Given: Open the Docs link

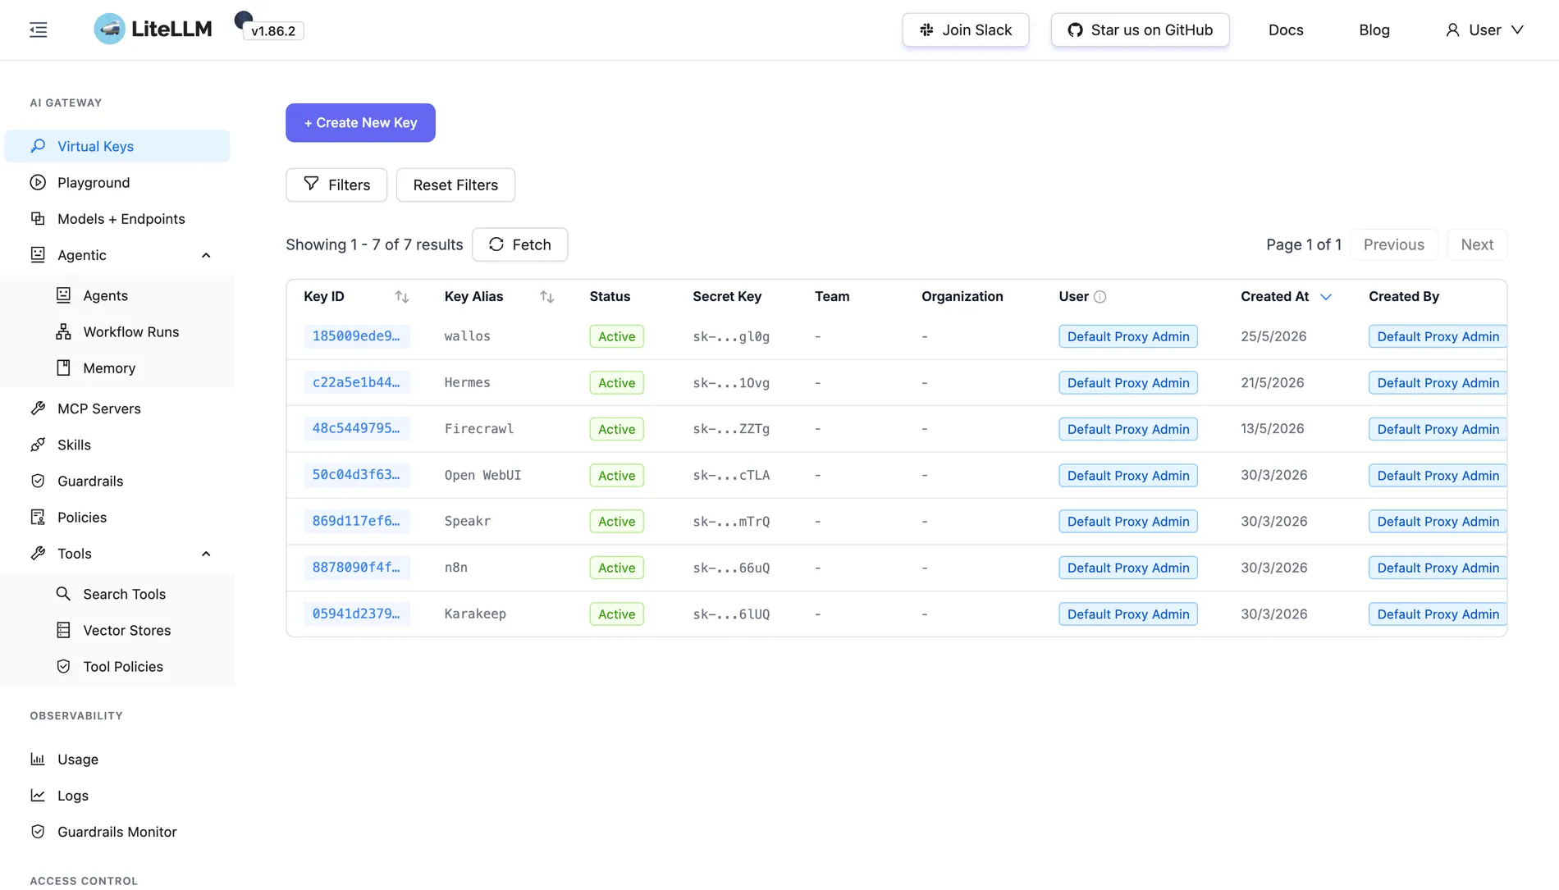Looking at the screenshot, I should [1286, 30].
